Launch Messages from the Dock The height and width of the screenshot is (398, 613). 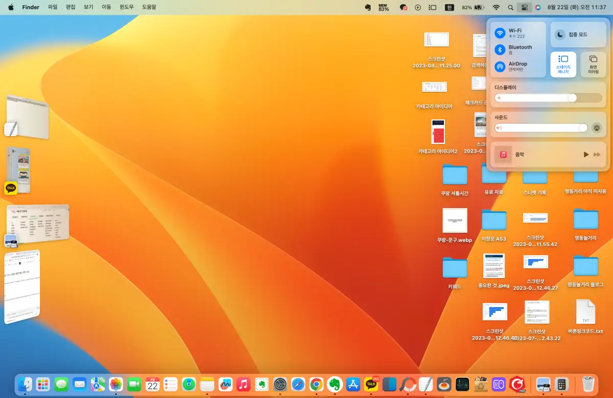(x=61, y=384)
